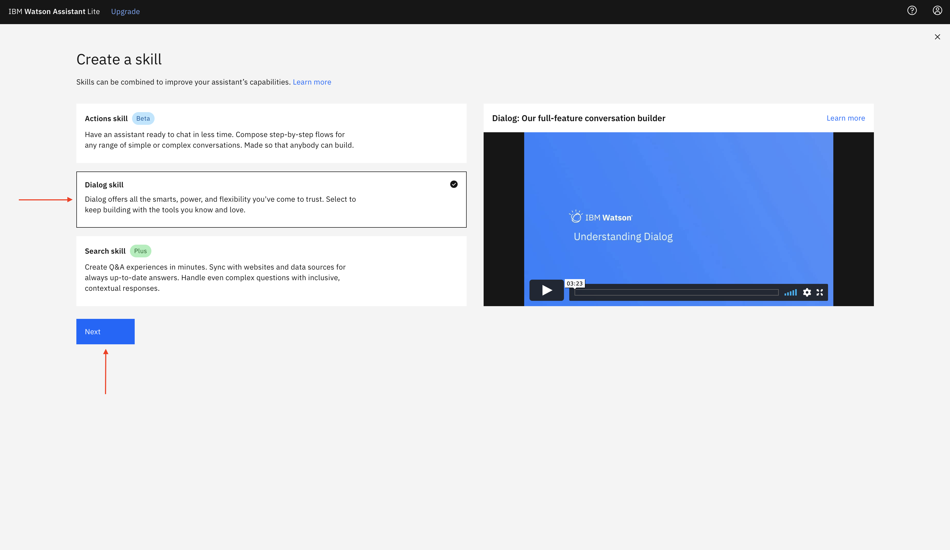This screenshot has height=550, width=950.
Task: Open the Upgrade link in header
Action: coord(125,12)
